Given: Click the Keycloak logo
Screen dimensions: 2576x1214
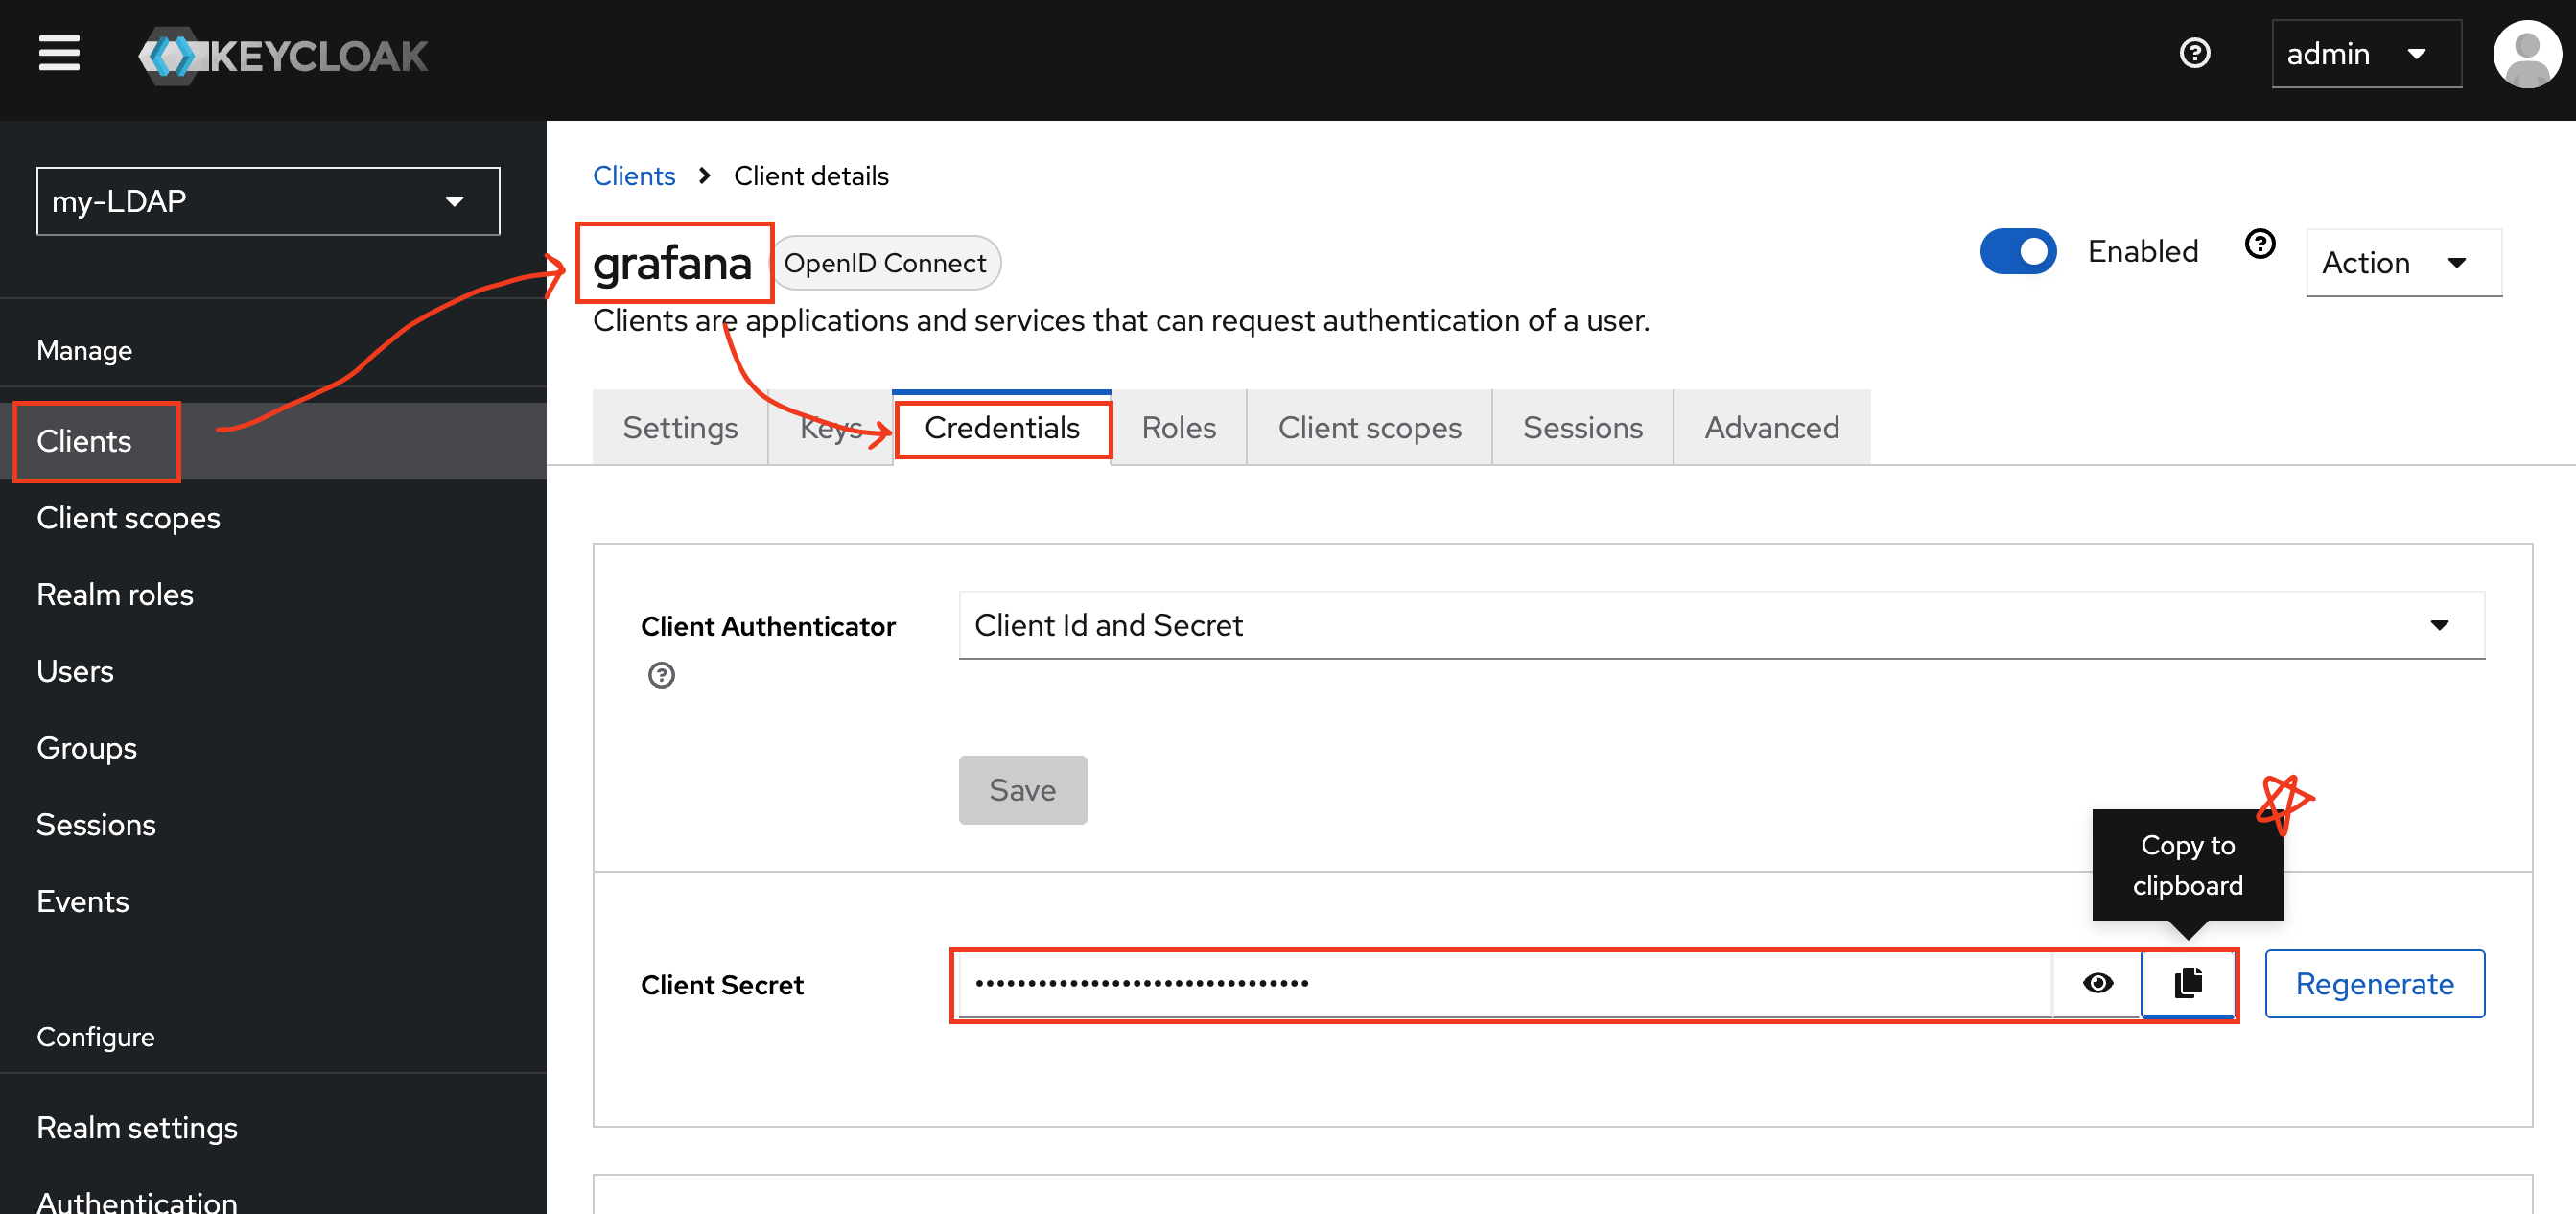Looking at the screenshot, I should (284, 56).
